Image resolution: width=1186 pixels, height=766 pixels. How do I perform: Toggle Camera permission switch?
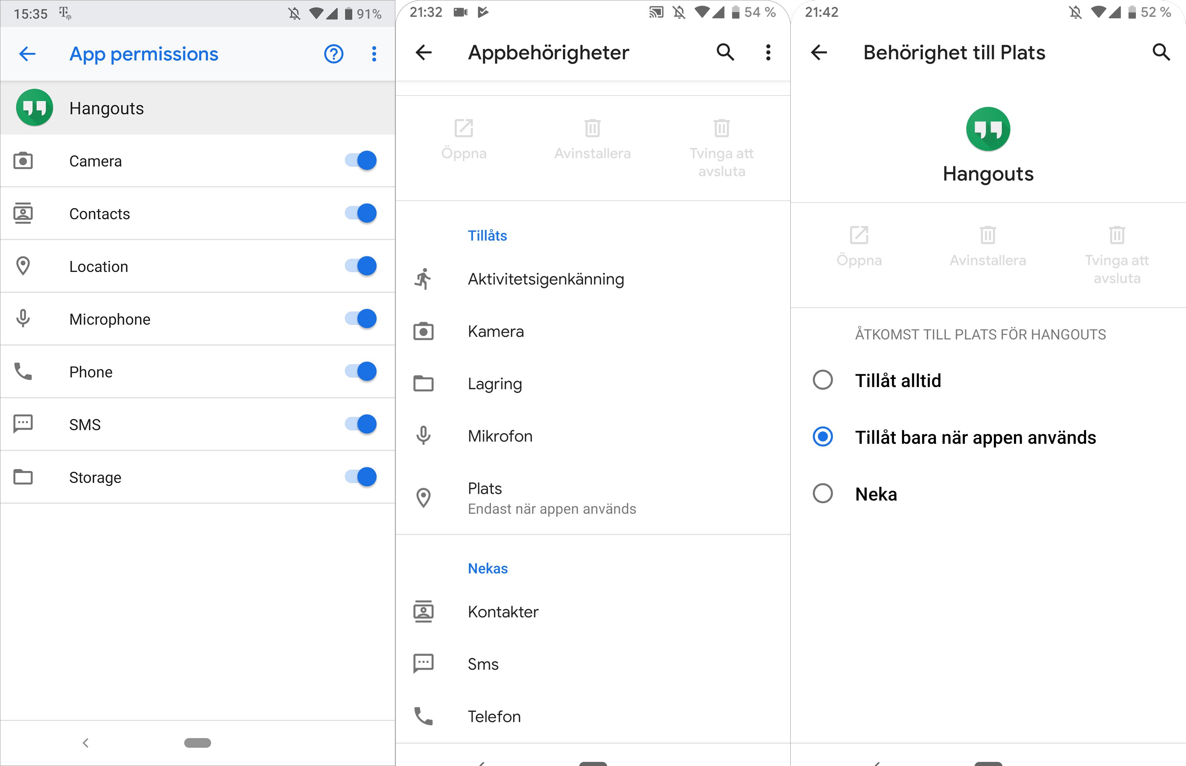click(361, 161)
